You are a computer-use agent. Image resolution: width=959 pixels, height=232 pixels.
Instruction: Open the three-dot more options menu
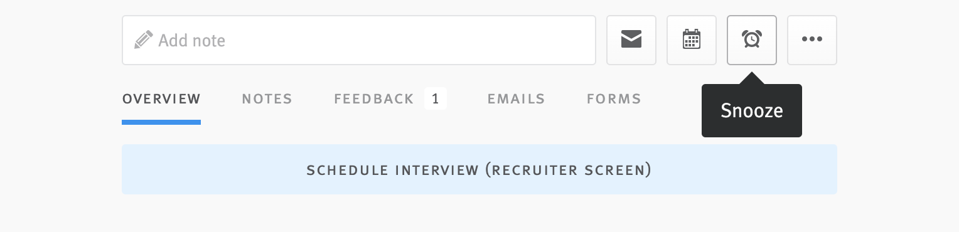point(812,40)
